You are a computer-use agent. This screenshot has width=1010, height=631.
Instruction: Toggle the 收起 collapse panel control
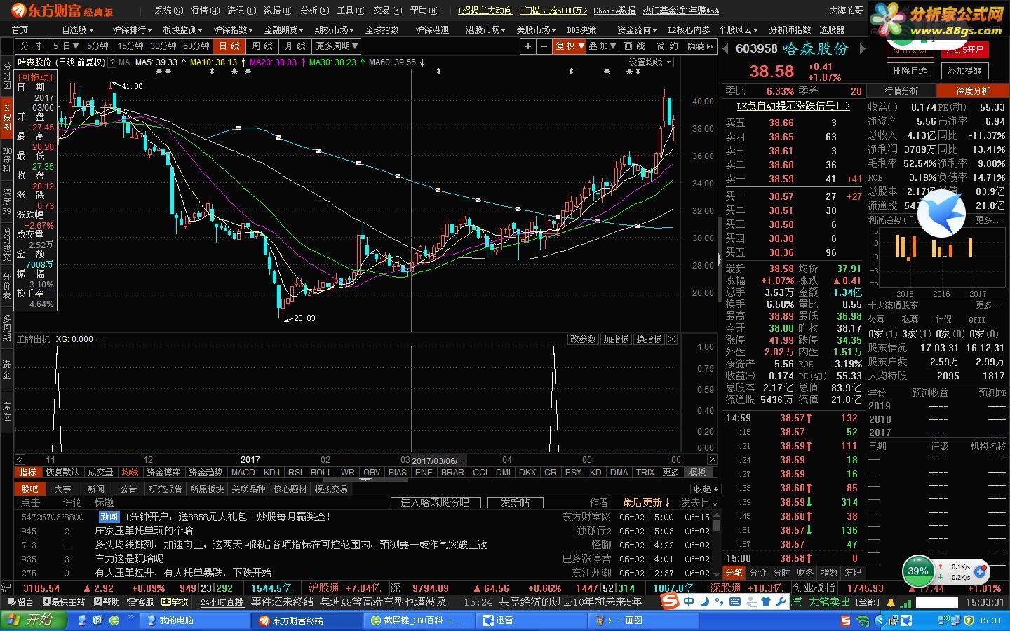pyautogui.click(x=704, y=489)
